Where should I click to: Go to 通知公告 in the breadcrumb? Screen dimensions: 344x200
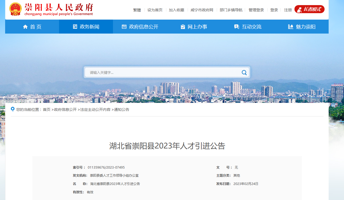[122, 110]
